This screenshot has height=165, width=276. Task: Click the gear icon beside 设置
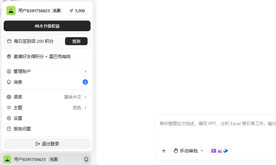click(9, 118)
